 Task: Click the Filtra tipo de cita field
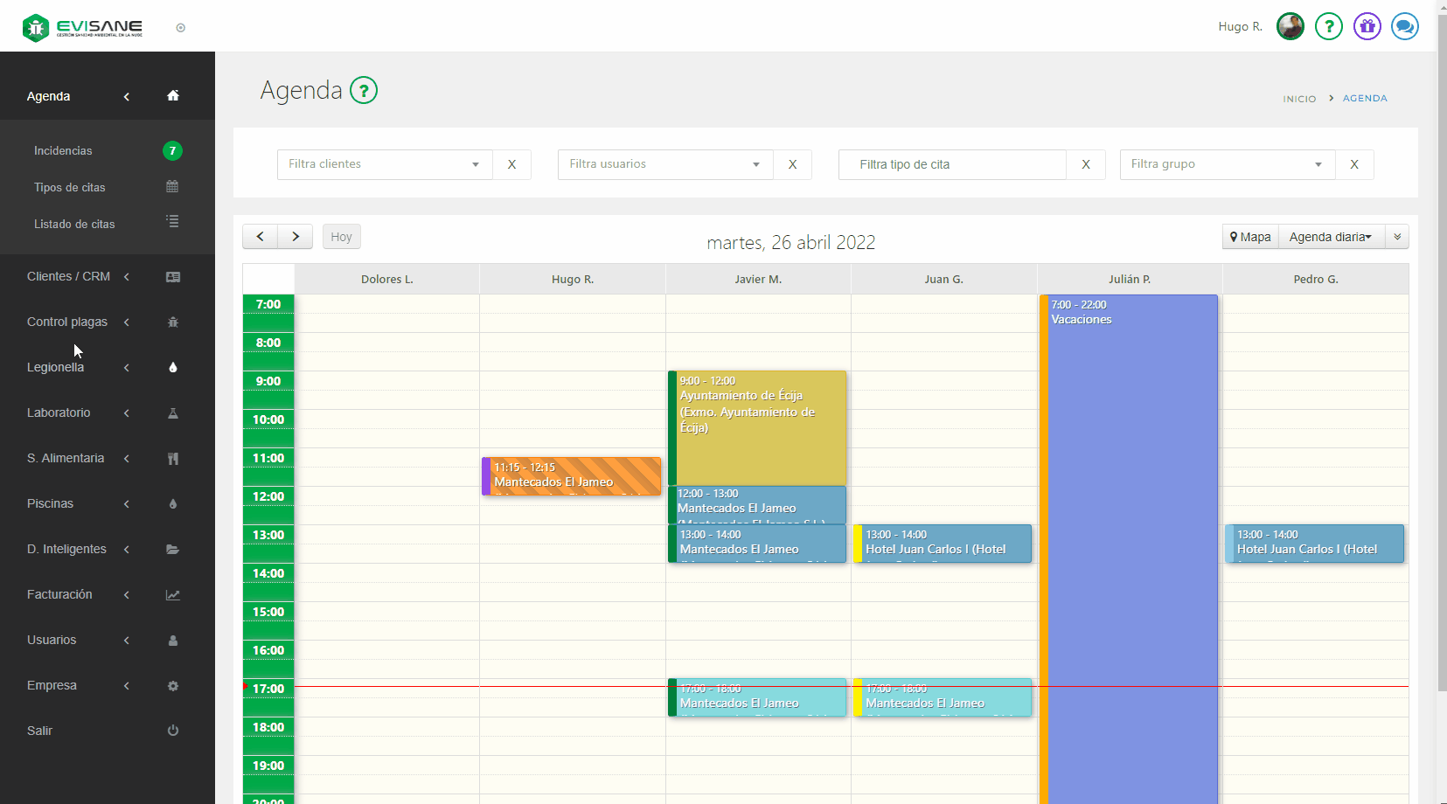[x=951, y=164]
